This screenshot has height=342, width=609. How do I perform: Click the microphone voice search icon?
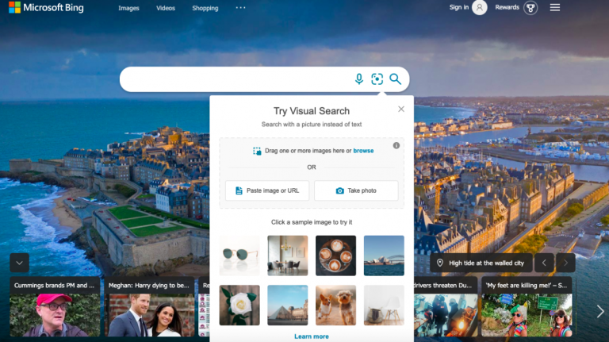click(359, 79)
